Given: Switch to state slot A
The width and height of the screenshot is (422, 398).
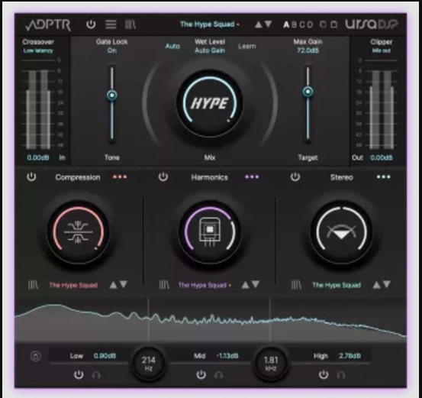Looking at the screenshot, I should coord(286,24).
